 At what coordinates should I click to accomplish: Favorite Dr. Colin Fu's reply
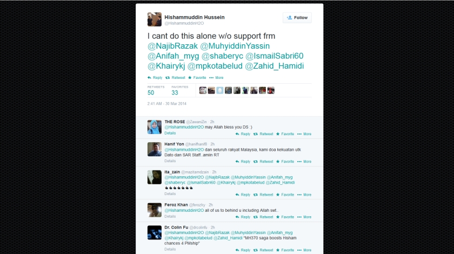[x=285, y=250]
